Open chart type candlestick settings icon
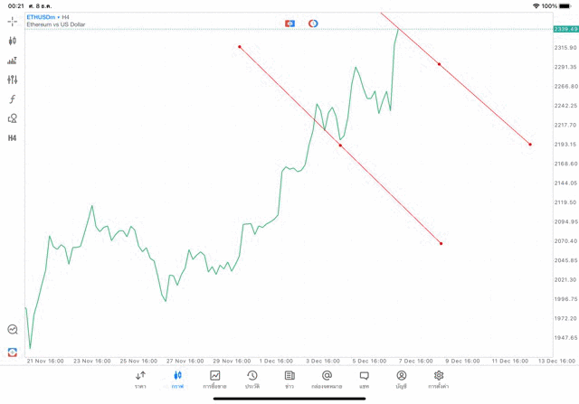 (x=13, y=41)
